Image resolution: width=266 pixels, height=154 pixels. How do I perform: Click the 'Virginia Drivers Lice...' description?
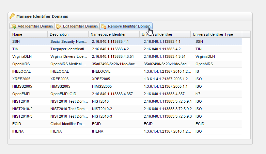(68, 56)
